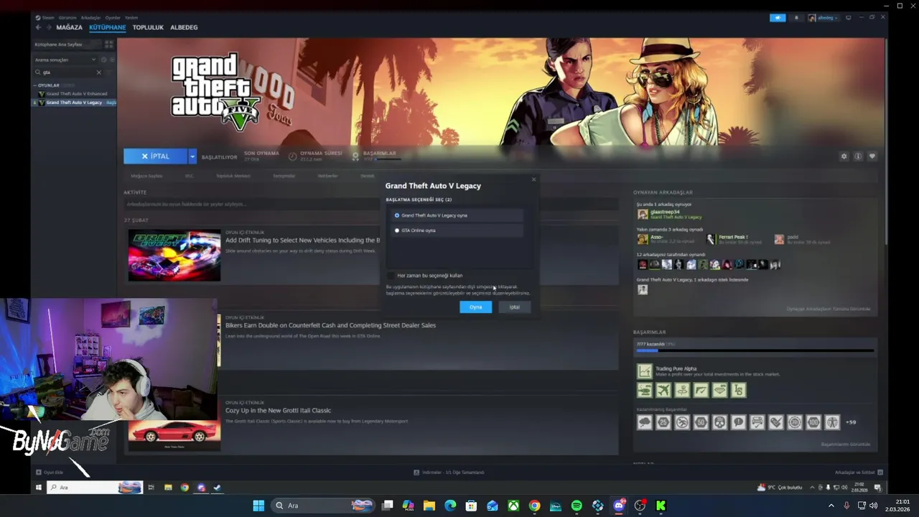The height and width of the screenshot is (517, 919).
Task: Click in the library search field
Action: coord(67,72)
